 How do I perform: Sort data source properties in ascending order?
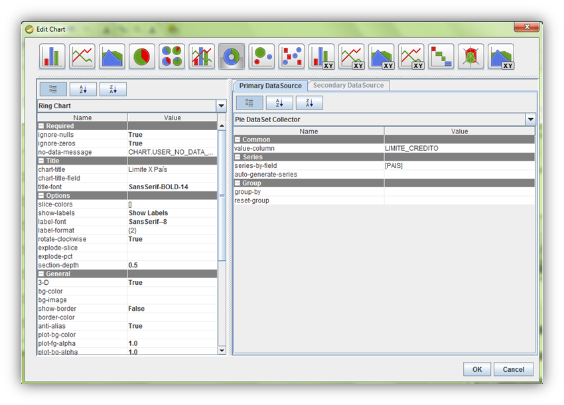(279, 103)
